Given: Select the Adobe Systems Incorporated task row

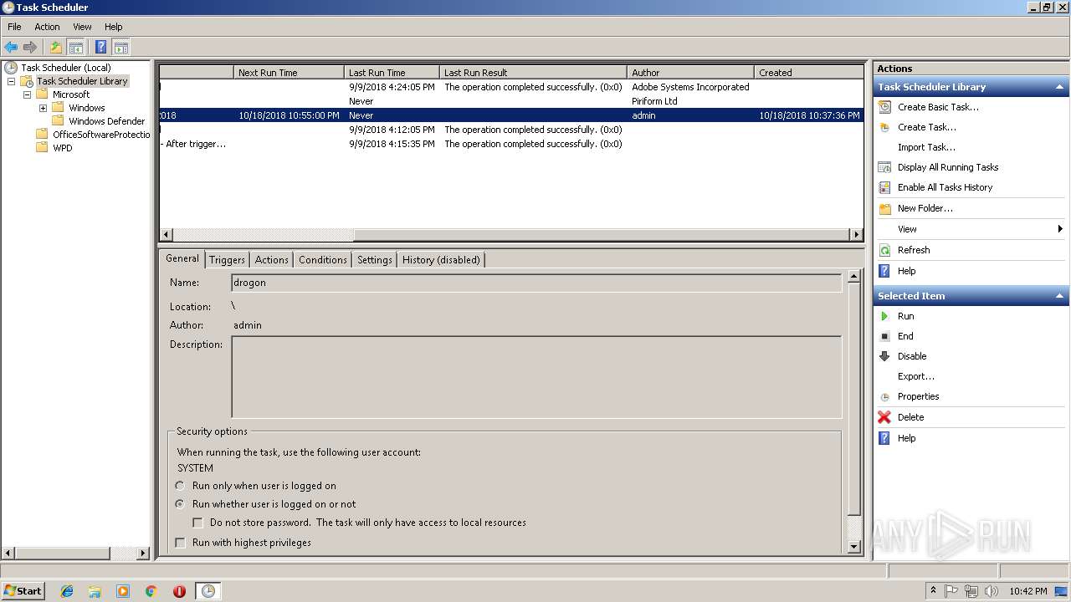Looking at the screenshot, I should tap(510, 87).
